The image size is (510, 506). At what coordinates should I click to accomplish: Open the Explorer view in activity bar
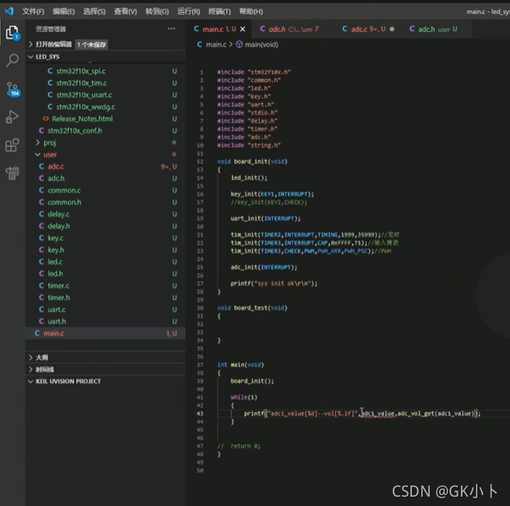(x=12, y=33)
